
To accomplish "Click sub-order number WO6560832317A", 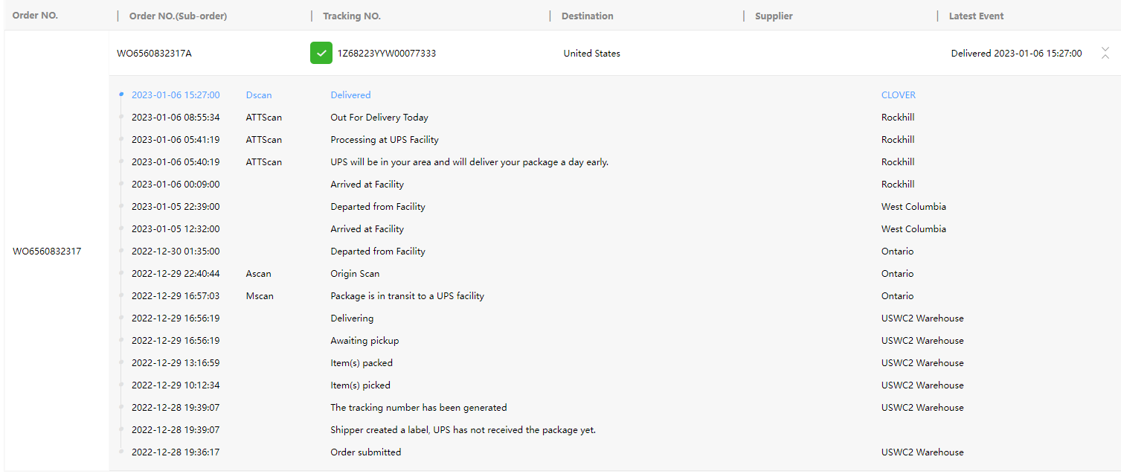I will click(154, 54).
